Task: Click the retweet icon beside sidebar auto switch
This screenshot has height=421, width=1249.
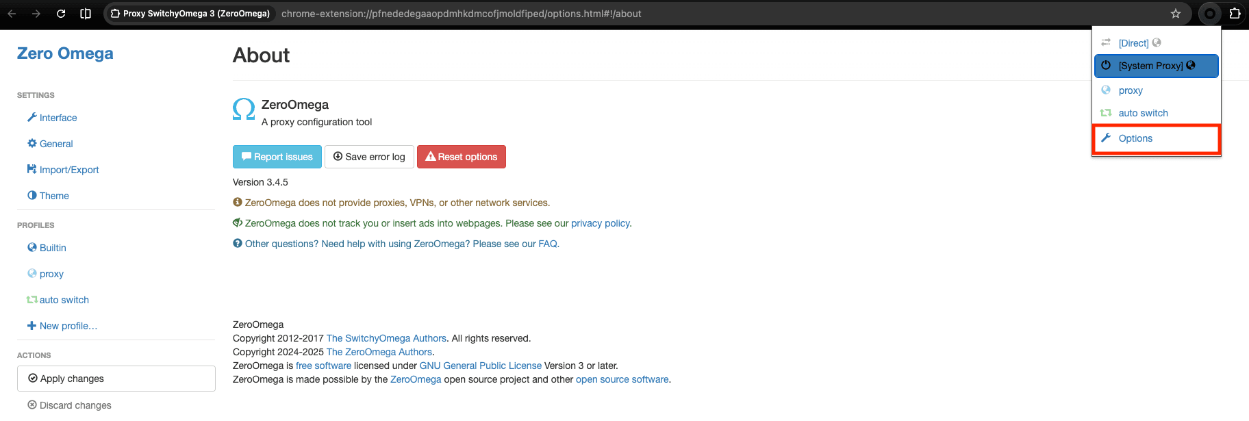Action: click(31, 300)
